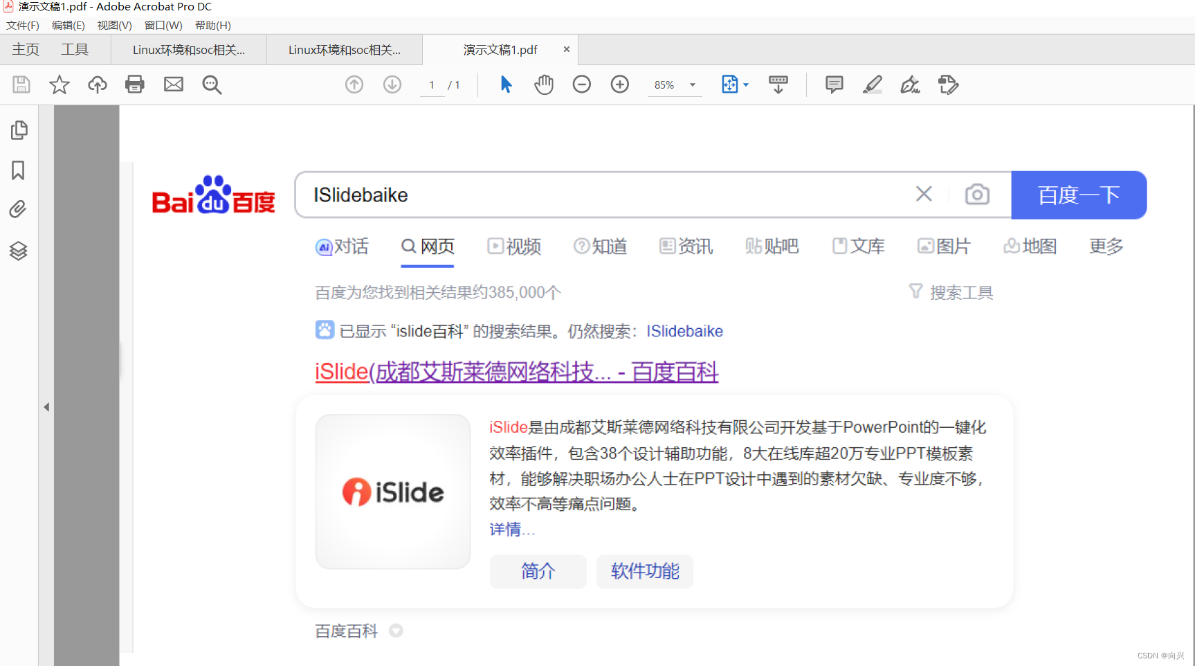The width and height of the screenshot is (1195, 666).
Task: Select the 地图 search category
Action: point(1030,246)
